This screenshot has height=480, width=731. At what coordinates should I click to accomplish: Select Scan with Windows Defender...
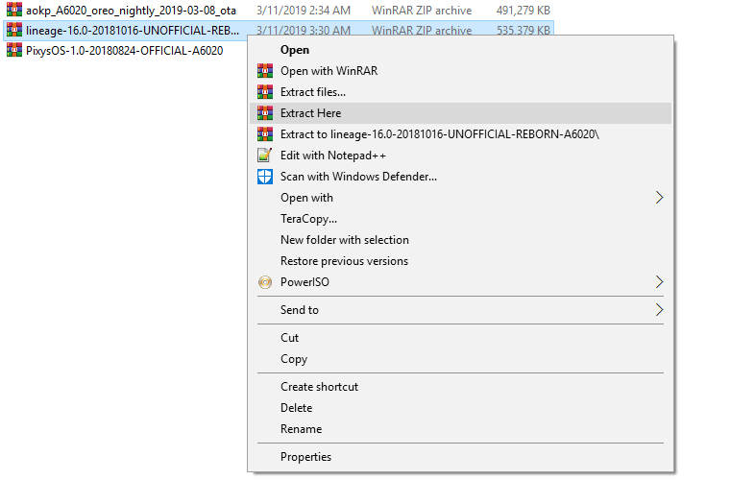461,177
